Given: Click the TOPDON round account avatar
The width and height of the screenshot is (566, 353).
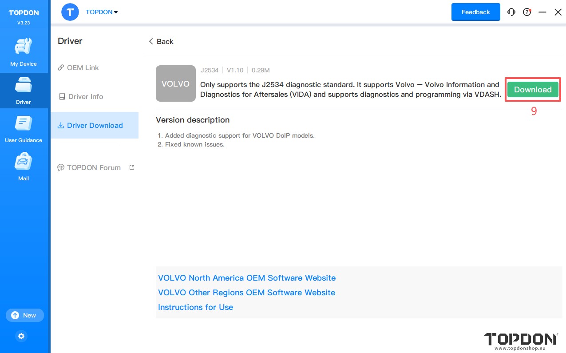Looking at the screenshot, I should 70,12.
